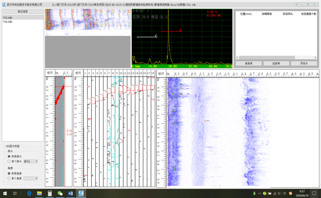
Task: Open Microsoft Edge from the taskbar
Action: [29, 194]
